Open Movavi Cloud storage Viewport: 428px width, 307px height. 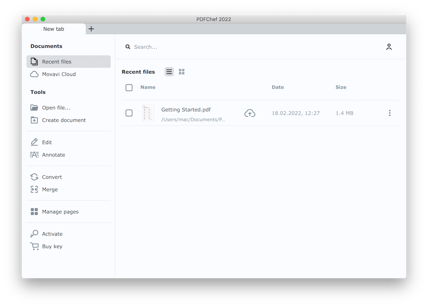(58, 74)
